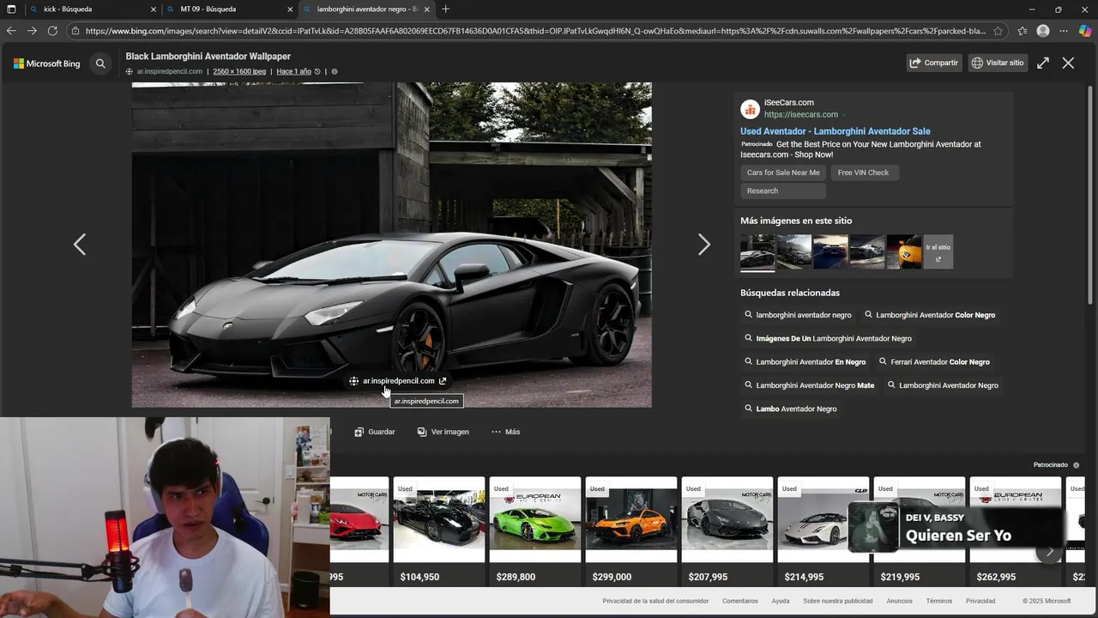Click the 2560 × 1600 jpeg size link
1098x618 pixels.
point(239,71)
